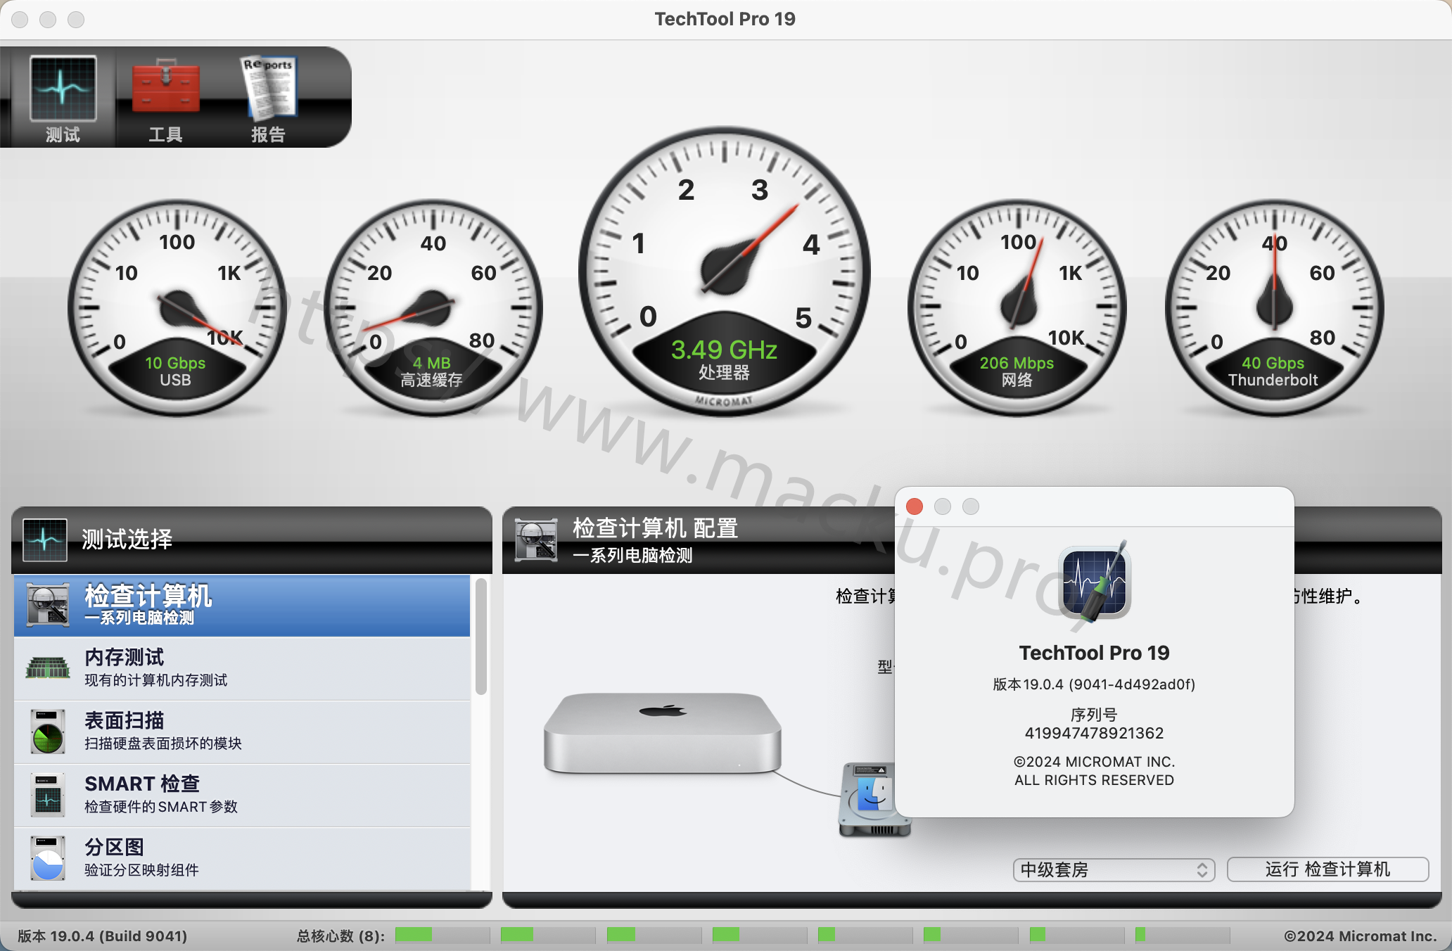
Task: Click version text 版本 19.0.4 (9041-4d492ad0f)
Action: click(1094, 684)
